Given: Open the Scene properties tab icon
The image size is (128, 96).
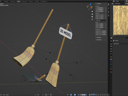Looking at the screenshot, I should point(111,51).
